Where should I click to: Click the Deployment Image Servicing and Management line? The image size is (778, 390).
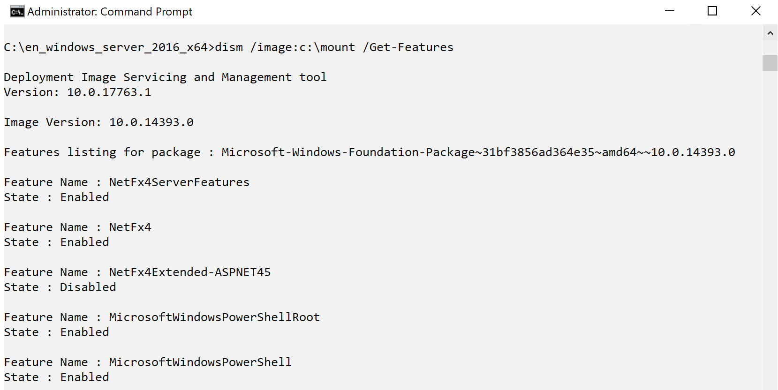tap(165, 77)
